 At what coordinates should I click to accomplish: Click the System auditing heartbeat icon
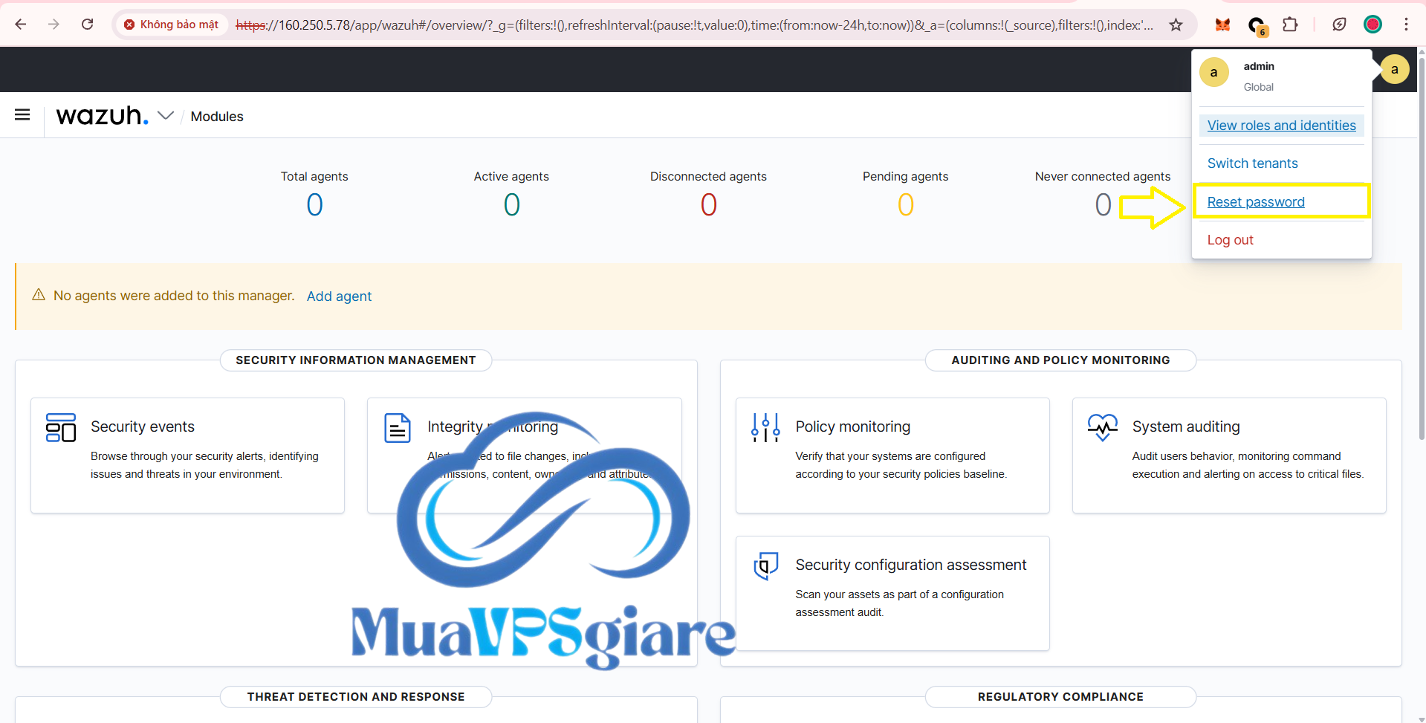click(1102, 427)
